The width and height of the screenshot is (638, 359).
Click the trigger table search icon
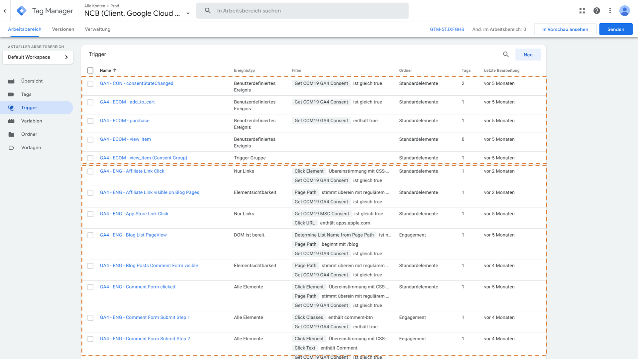click(x=506, y=55)
